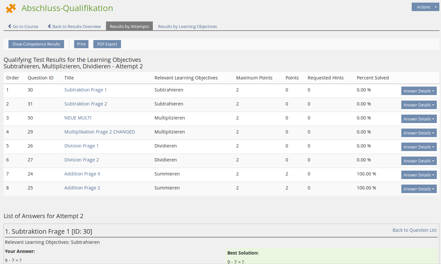Image resolution: width=441 pixels, height=264 pixels.
Task: Go to Course via back arrow tab
Action: coord(23,26)
